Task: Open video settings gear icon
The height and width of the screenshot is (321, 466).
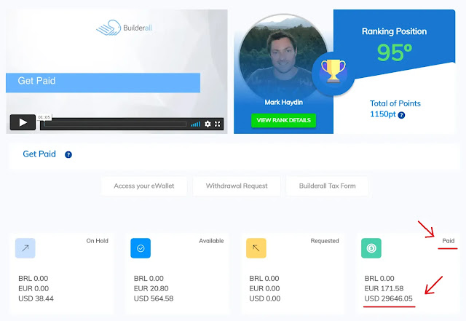Action: click(208, 124)
